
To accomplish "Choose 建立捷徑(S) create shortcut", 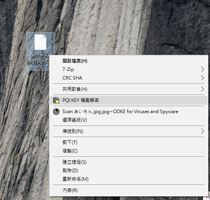I will [128, 162].
